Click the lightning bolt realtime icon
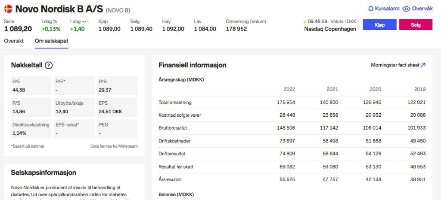 (x=305, y=21)
